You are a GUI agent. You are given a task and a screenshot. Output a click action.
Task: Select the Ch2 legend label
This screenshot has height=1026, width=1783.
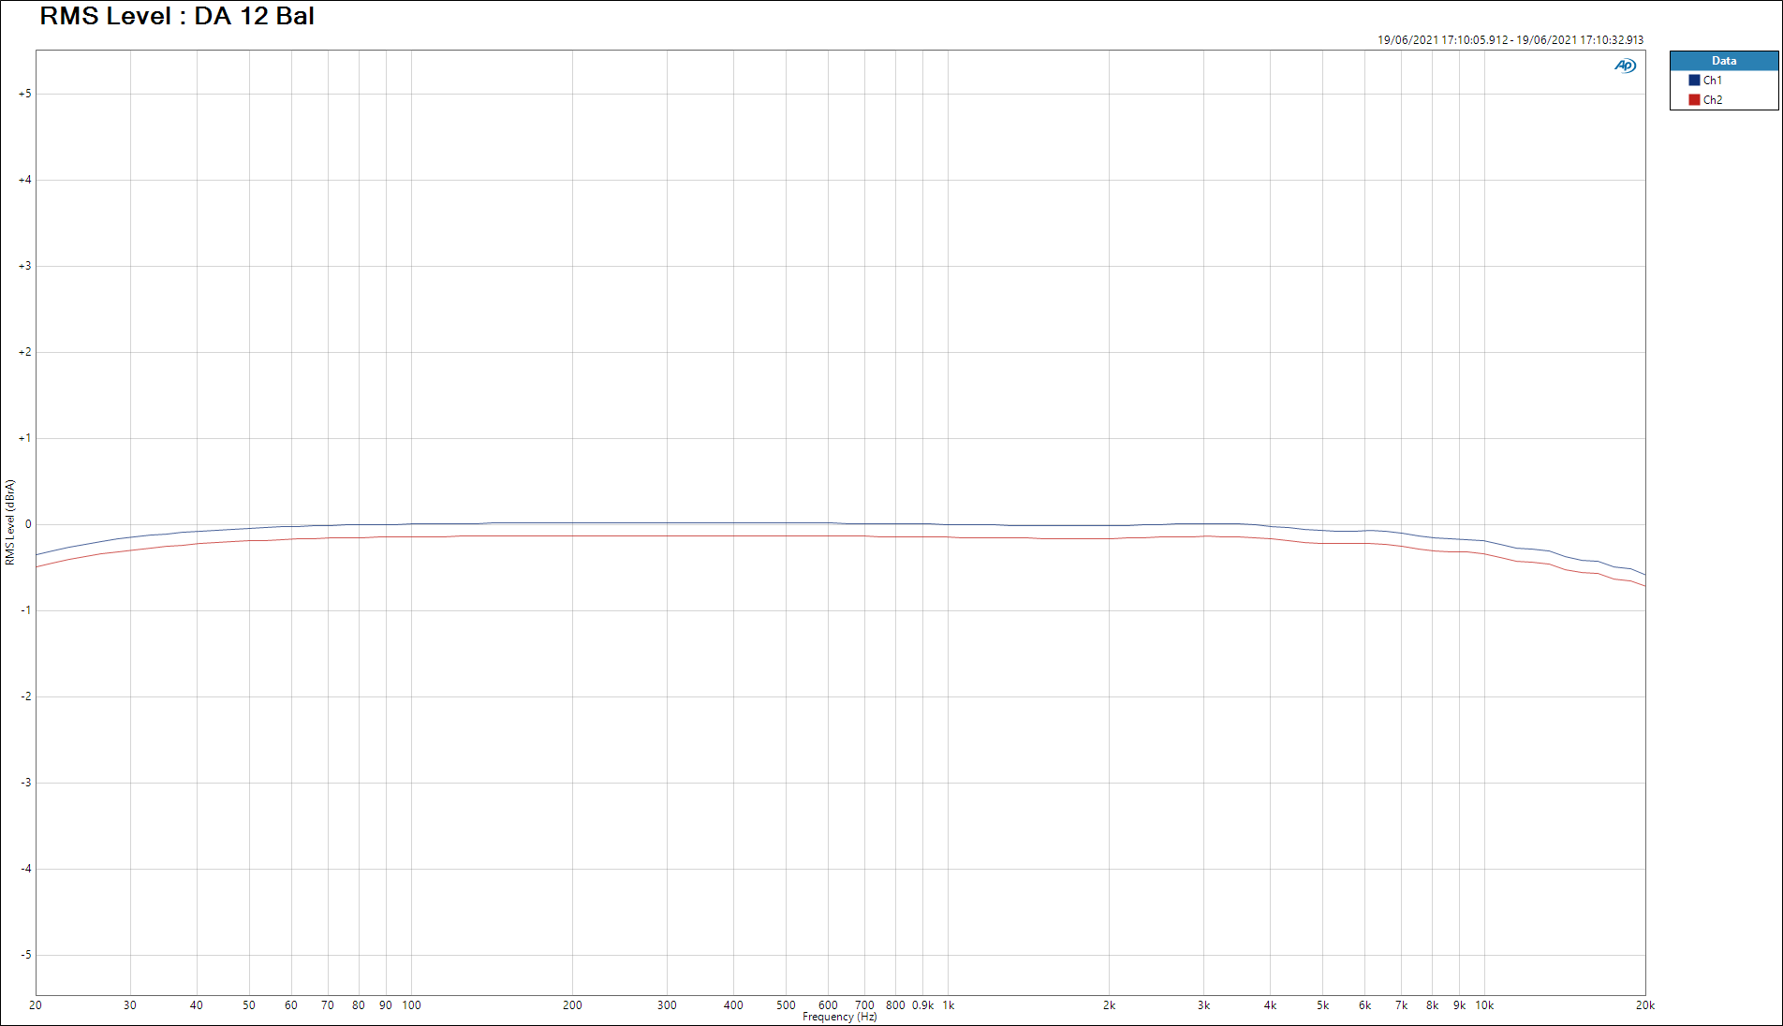1712,100
